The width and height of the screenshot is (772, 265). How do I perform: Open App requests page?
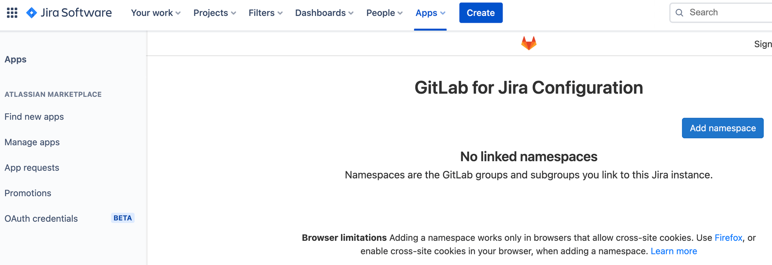32,167
